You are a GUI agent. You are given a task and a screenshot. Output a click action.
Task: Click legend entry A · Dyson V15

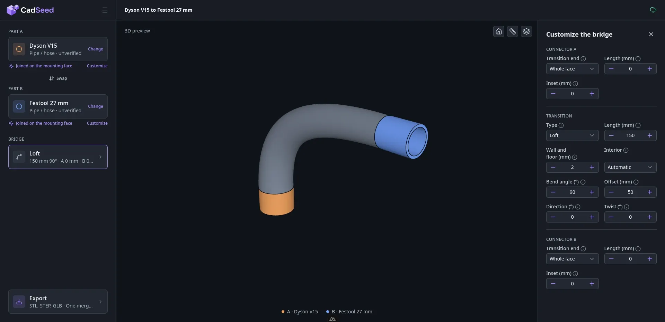(300, 312)
